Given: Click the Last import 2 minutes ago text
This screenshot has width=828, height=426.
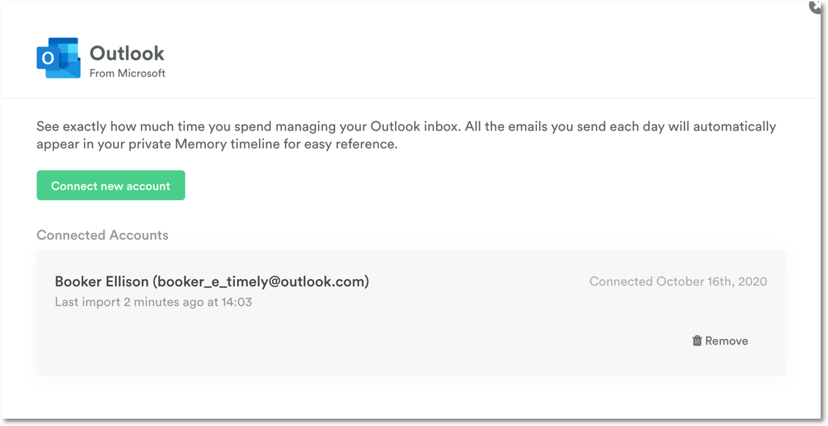Looking at the screenshot, I should (x=152, y=301).
